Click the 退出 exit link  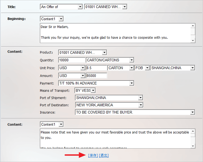pyautogui.click(x=104, y=155)
